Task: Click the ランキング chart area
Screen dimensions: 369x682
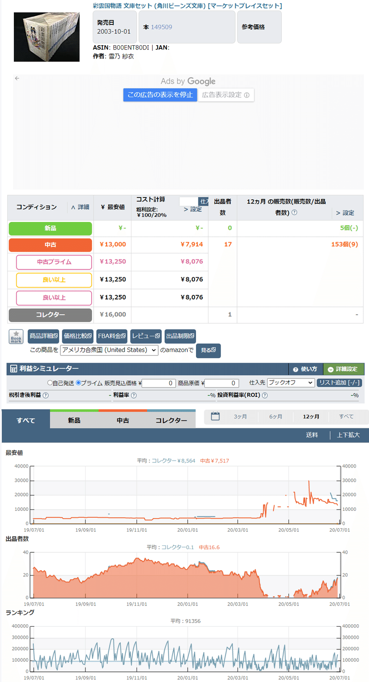Action: click(186, 649)
